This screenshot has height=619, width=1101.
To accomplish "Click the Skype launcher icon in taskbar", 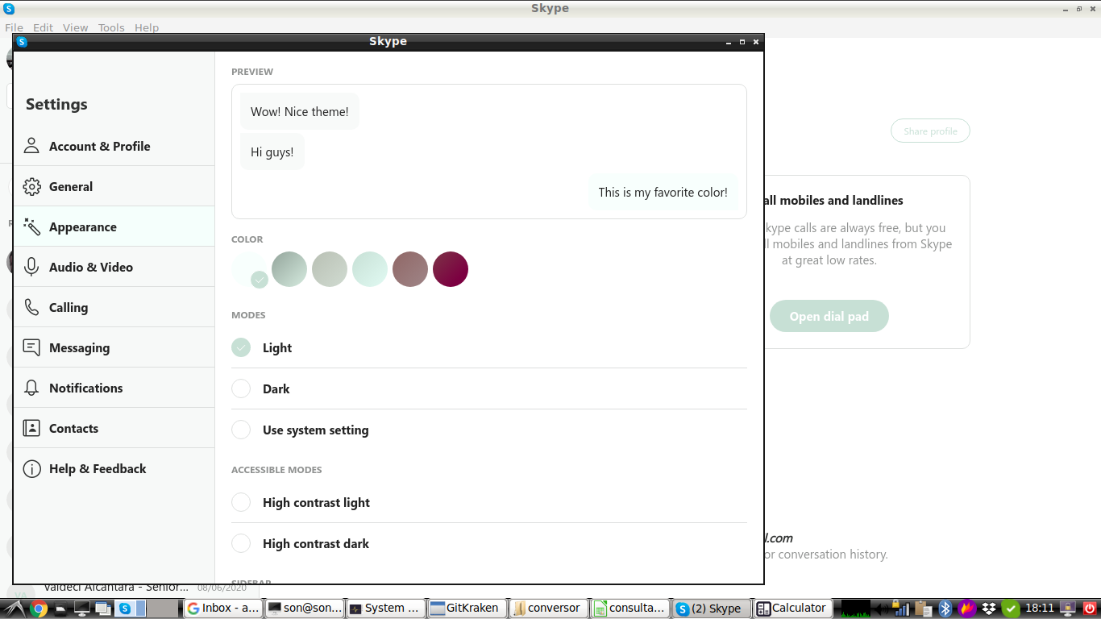I will pyautogui.click(x=125, y=609).
